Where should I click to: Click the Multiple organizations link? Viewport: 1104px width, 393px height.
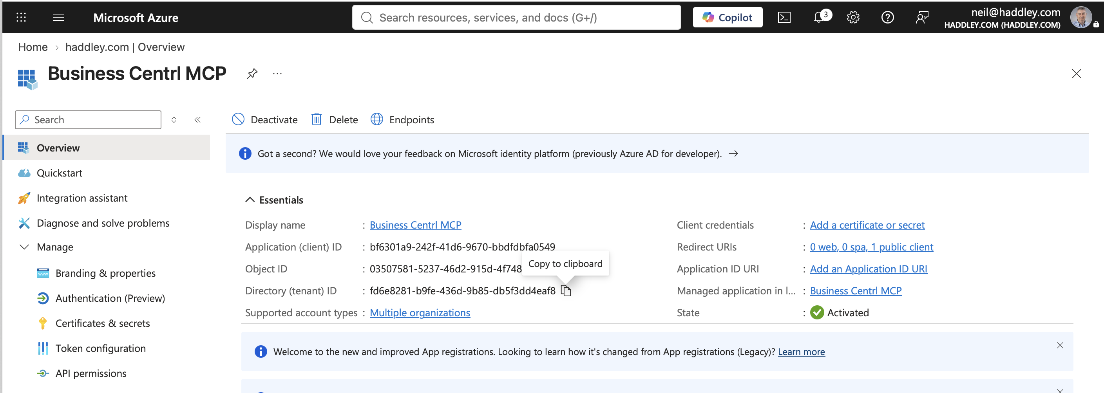(420, 313)
